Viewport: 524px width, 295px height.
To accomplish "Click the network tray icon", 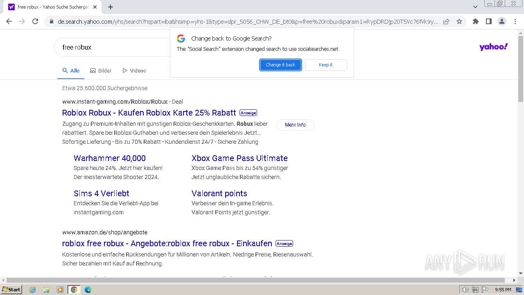I will coord(475,290).
